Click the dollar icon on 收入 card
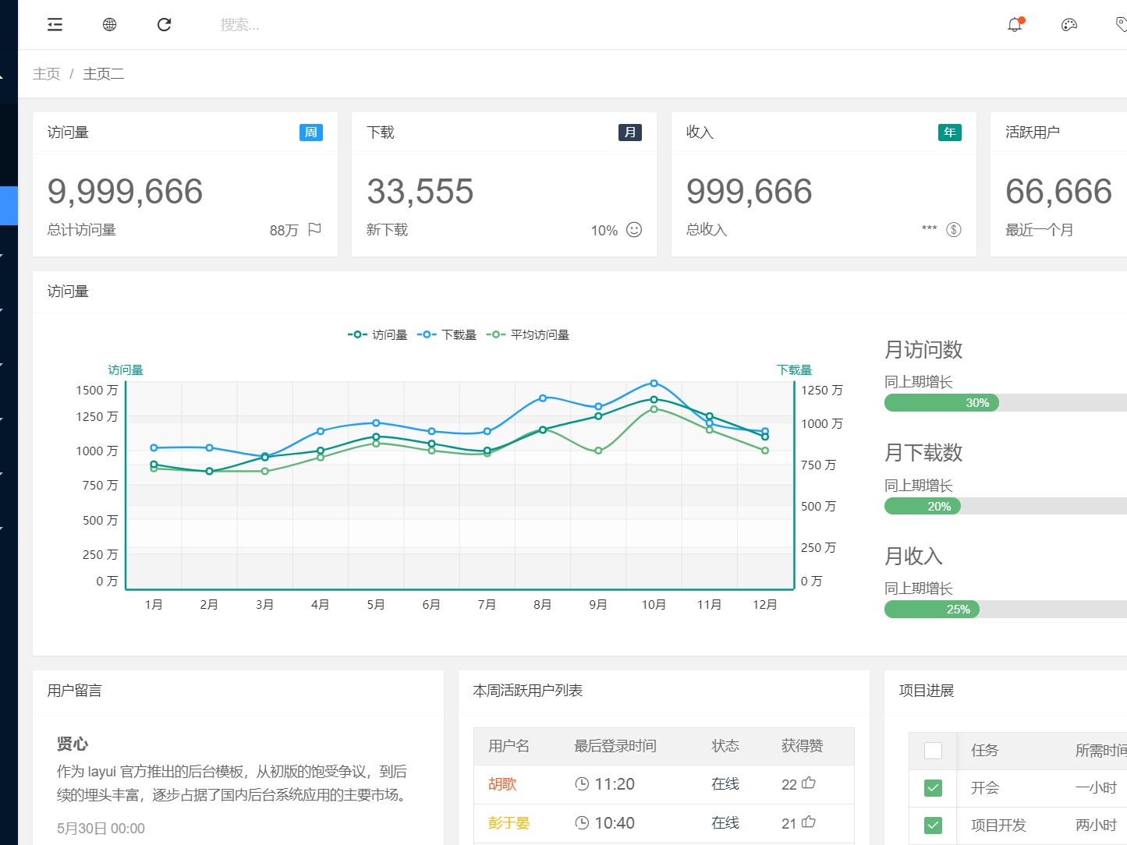This screenshot has height=845, width=1127. (x=954, y=229)
